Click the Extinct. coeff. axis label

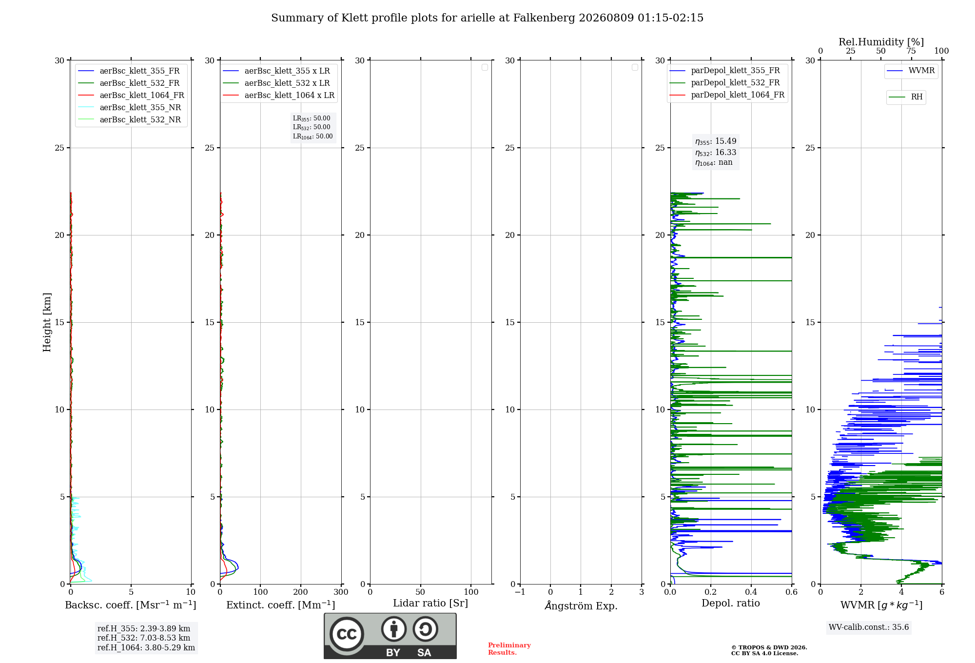point(281,605)
